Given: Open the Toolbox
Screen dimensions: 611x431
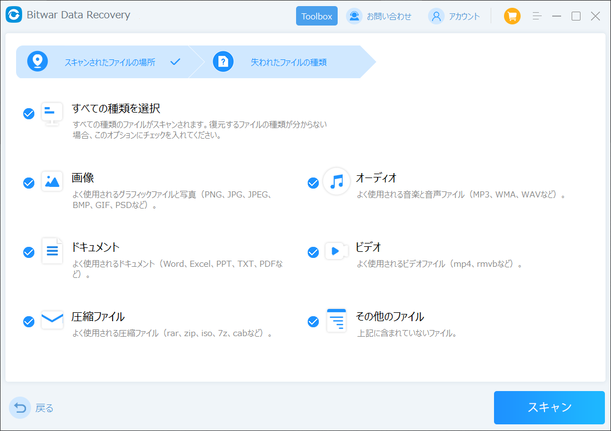Looking at the screenshot, I should (317, 16).
